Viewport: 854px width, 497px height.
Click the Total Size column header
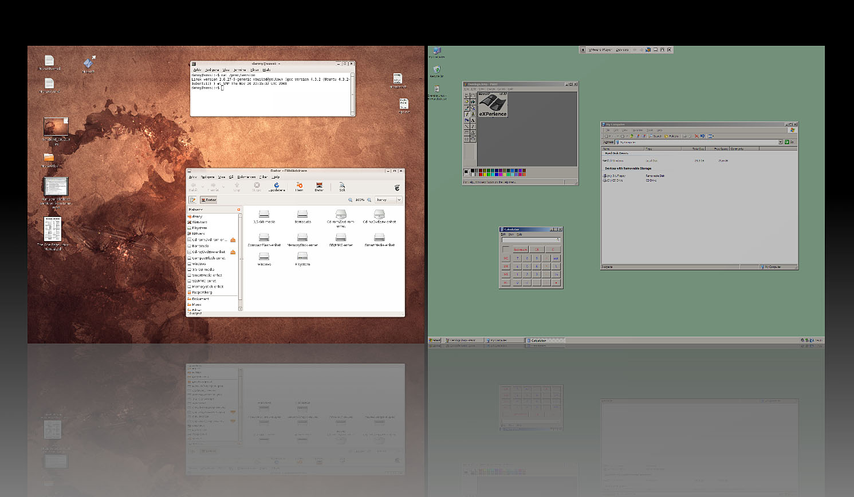pyautogui.click(x=694, y=149)
